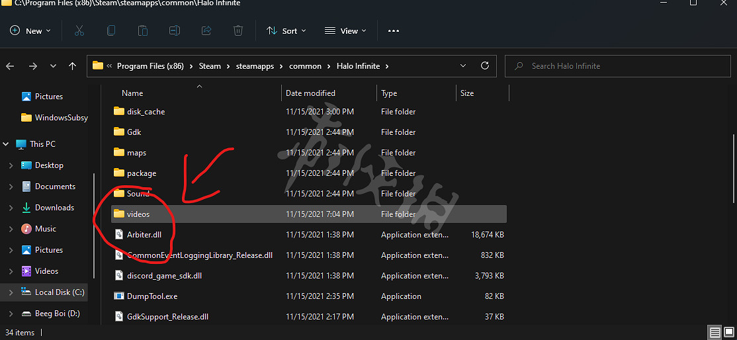Screen dimensions: 737x340
Task: Click the Copy icon in toolbar
Action: point(111,30)
